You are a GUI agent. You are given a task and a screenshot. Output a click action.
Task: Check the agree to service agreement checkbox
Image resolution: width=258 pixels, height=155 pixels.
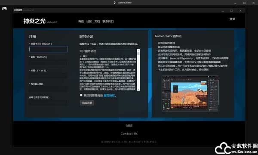coord(81,95)
